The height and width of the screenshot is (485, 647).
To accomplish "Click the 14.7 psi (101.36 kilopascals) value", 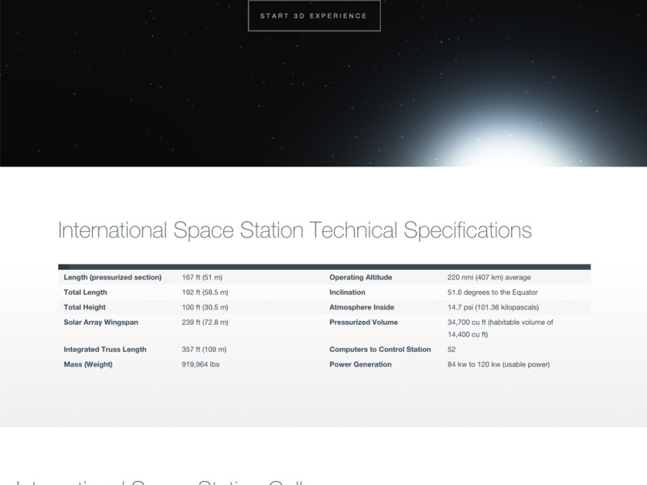I will coord(493,307).
